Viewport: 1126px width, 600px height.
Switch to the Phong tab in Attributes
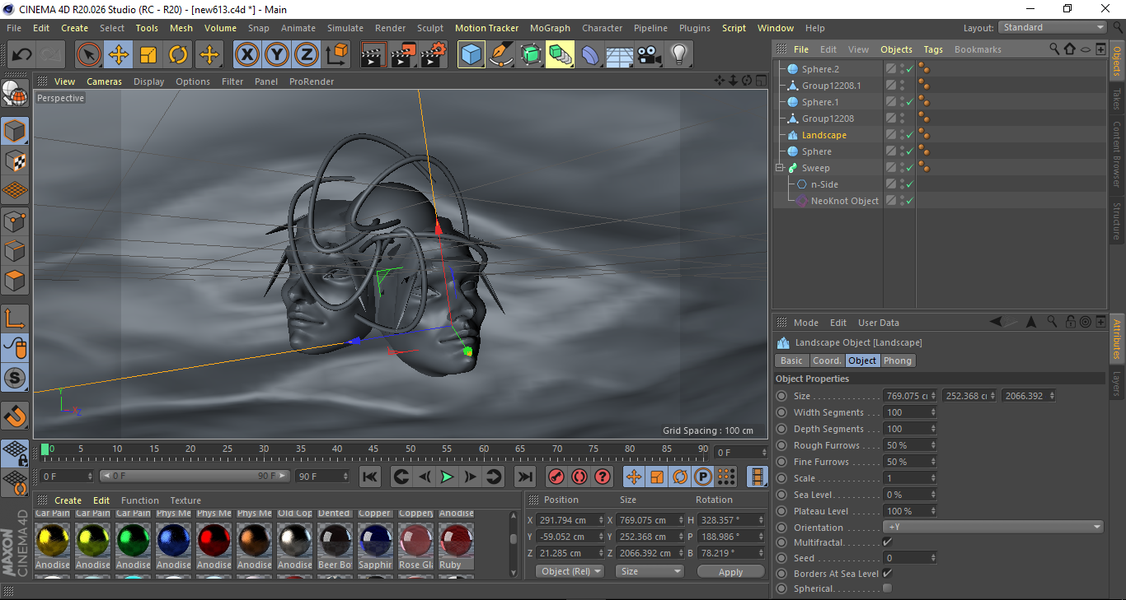tap(897, 360)
